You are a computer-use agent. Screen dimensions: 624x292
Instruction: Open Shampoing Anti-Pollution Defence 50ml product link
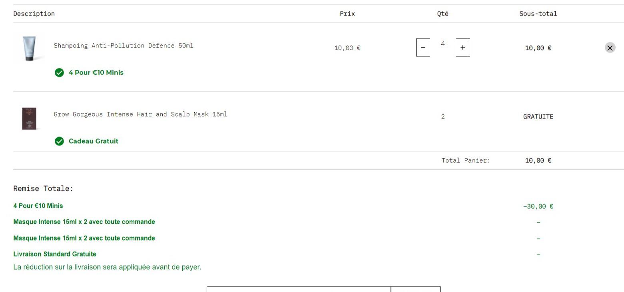click(x=124, y=45)
